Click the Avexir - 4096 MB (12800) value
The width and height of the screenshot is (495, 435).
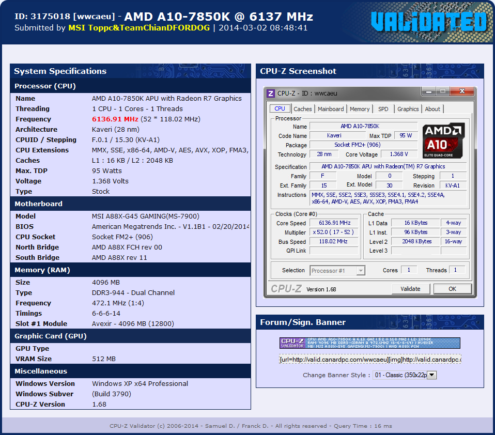point(133,323)
